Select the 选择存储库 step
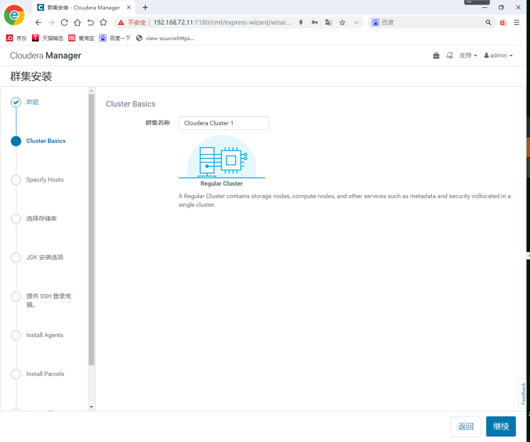 pyautogui.click(x=42, y=219)
